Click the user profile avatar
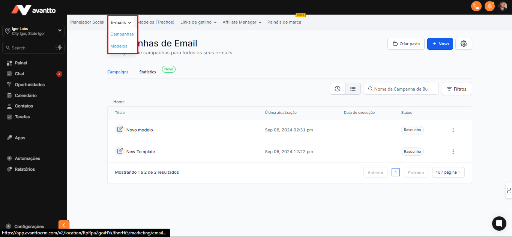The width and height of the screenshot is (512, 237). click(x=503, y=6)
